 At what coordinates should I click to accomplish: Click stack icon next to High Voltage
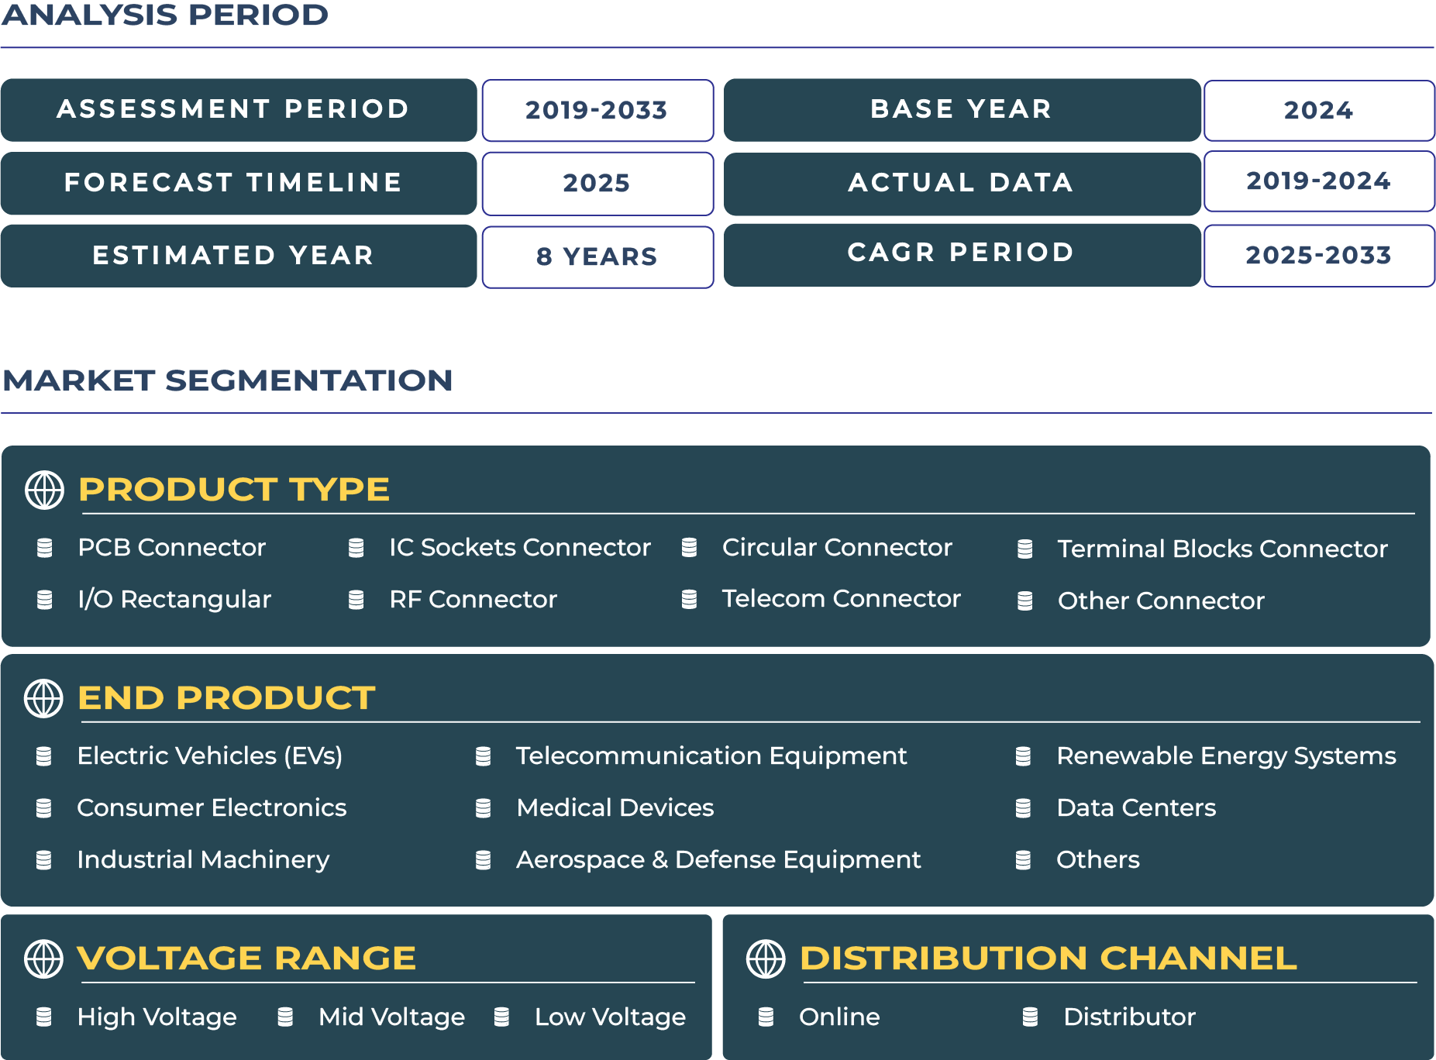point(44,1017)
